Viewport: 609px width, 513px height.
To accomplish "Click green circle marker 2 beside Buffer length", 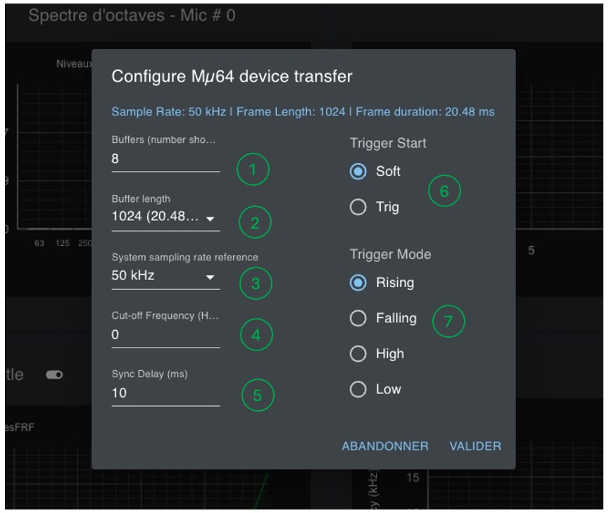I will (x=254, y=224).
